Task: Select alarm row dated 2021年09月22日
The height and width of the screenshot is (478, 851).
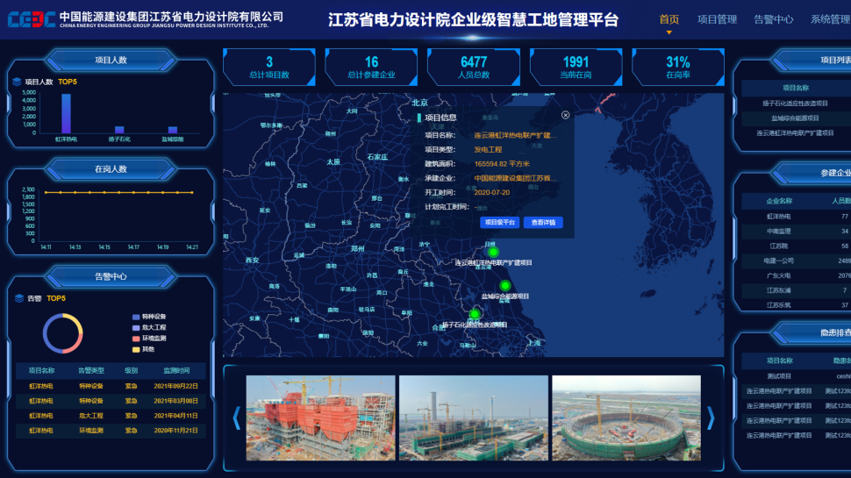Action: [111, 386]
